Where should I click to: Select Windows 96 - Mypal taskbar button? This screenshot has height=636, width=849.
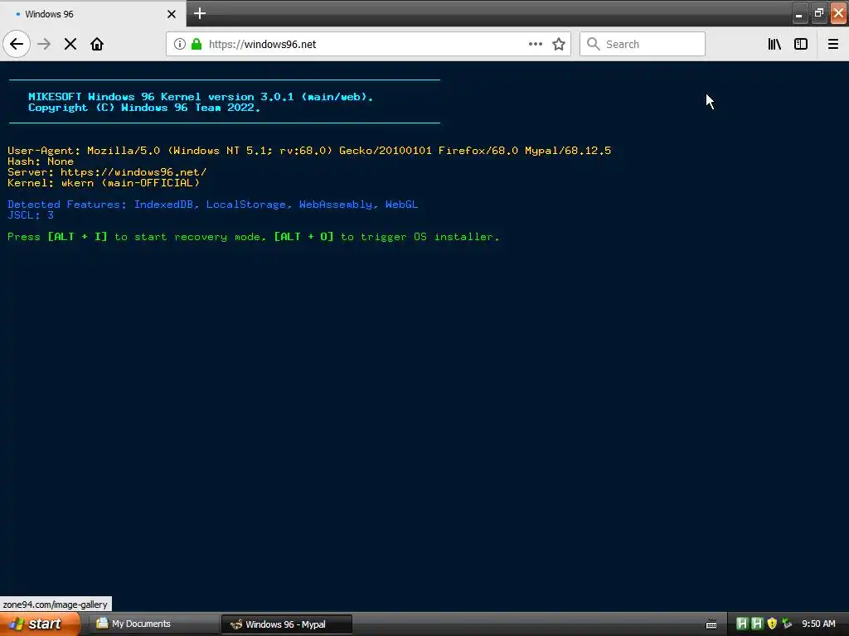(x=286, y=624)
